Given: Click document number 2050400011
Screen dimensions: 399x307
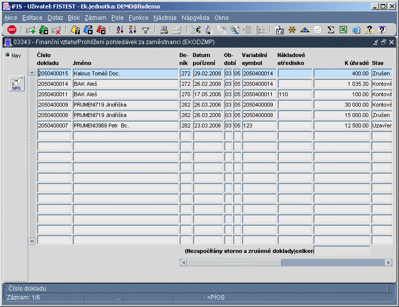Looking at the screenshot, I should point(54,94).
